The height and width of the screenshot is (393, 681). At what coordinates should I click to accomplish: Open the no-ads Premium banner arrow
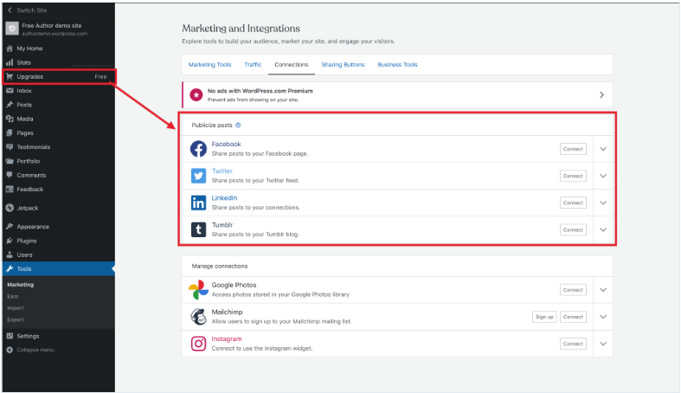click(x=601, y=94)
